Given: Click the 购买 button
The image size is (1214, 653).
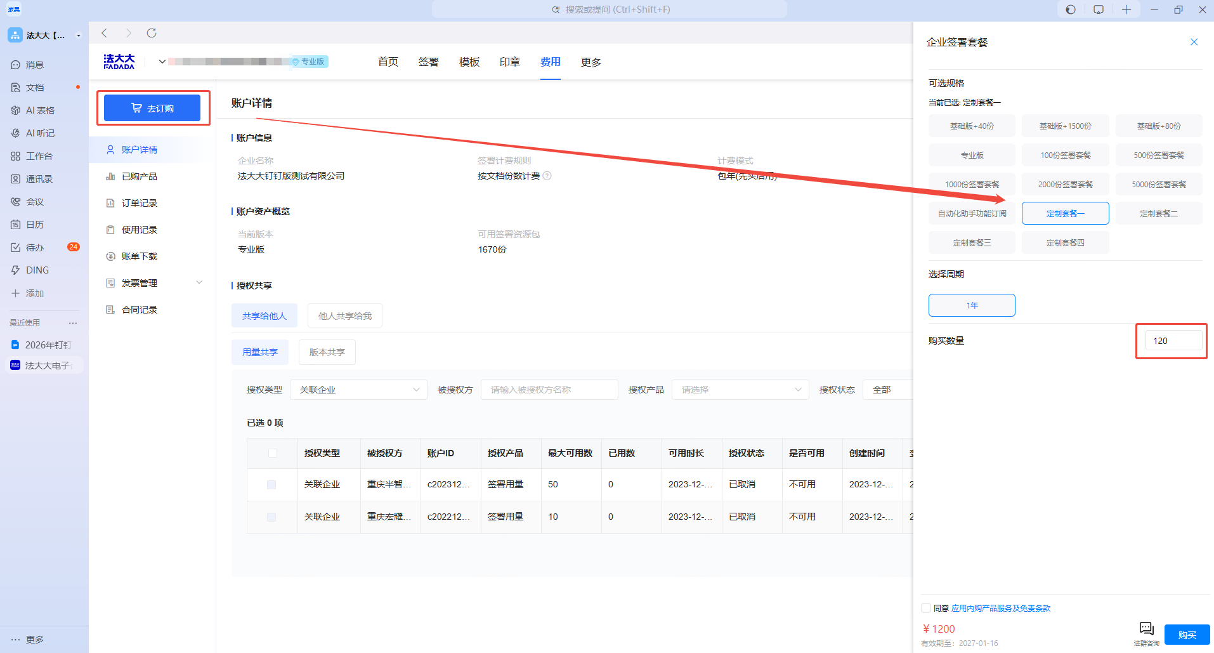Looking at the screenshot, I should pyautogui.click(x=1187, y=635).
